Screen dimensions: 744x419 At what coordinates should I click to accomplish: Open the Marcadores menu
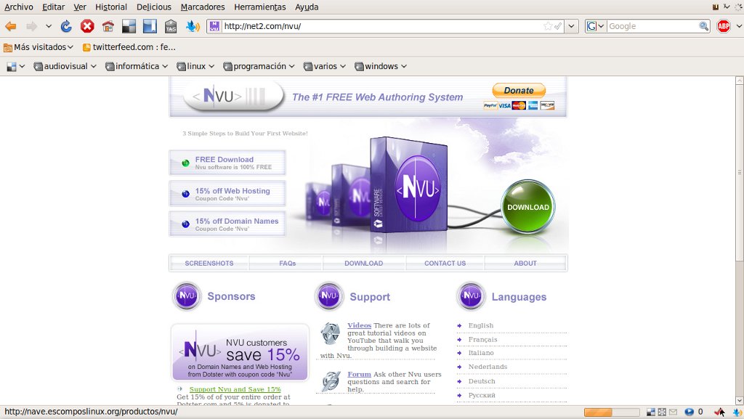(x=203, y=7)
